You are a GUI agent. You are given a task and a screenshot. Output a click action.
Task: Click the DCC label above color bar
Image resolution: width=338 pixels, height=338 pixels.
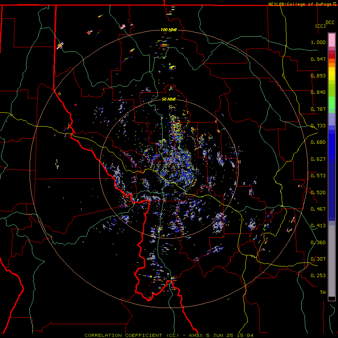[x=330, y=23]
